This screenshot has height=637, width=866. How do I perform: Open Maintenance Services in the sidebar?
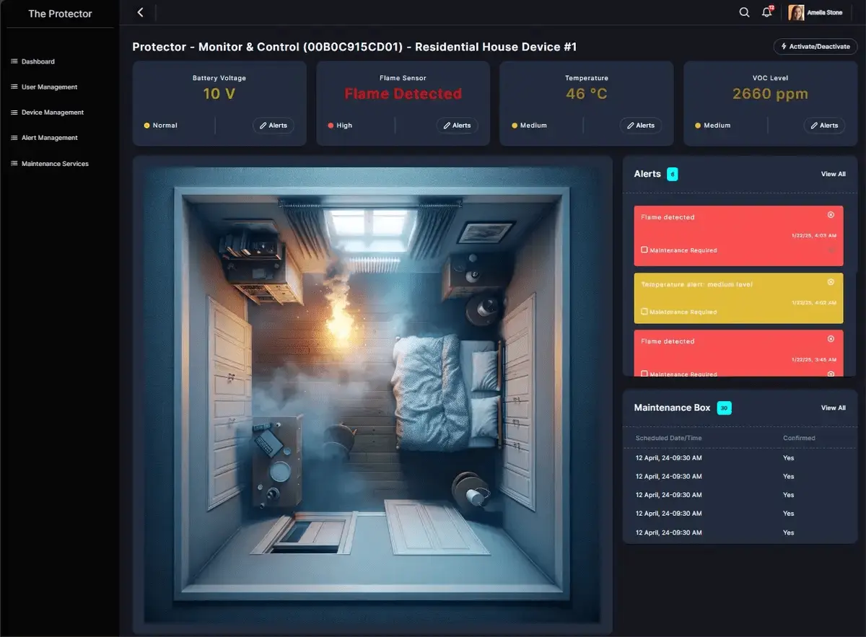55,164
